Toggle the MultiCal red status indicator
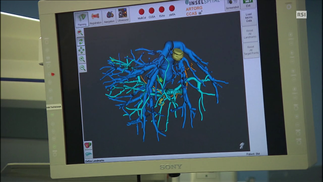323x182 pixels. click(x=142, y=12)
